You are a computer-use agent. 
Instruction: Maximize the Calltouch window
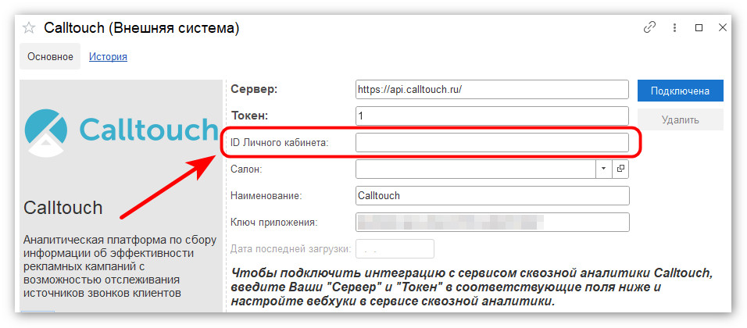point(699,27)
